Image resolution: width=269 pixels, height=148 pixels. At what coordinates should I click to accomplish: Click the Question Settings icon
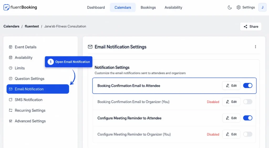tap(11, 78)
